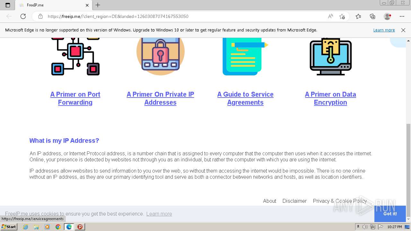
Task: Select the FreeIP.me browser tab
Action: tap(54, 5)
